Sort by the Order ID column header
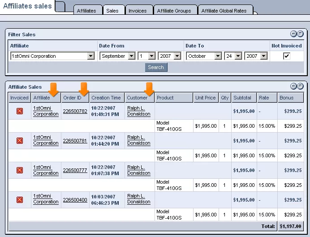Viewport: 310px width, 237px height. (75, 98)
